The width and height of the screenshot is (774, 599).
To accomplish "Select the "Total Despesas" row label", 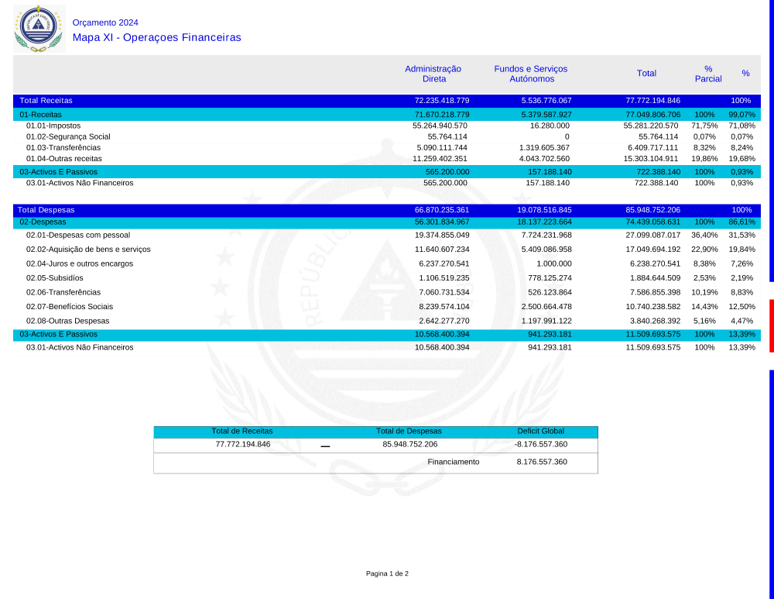I will coord(46,210).
